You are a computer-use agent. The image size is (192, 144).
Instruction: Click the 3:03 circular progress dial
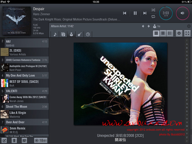[166, 13]
